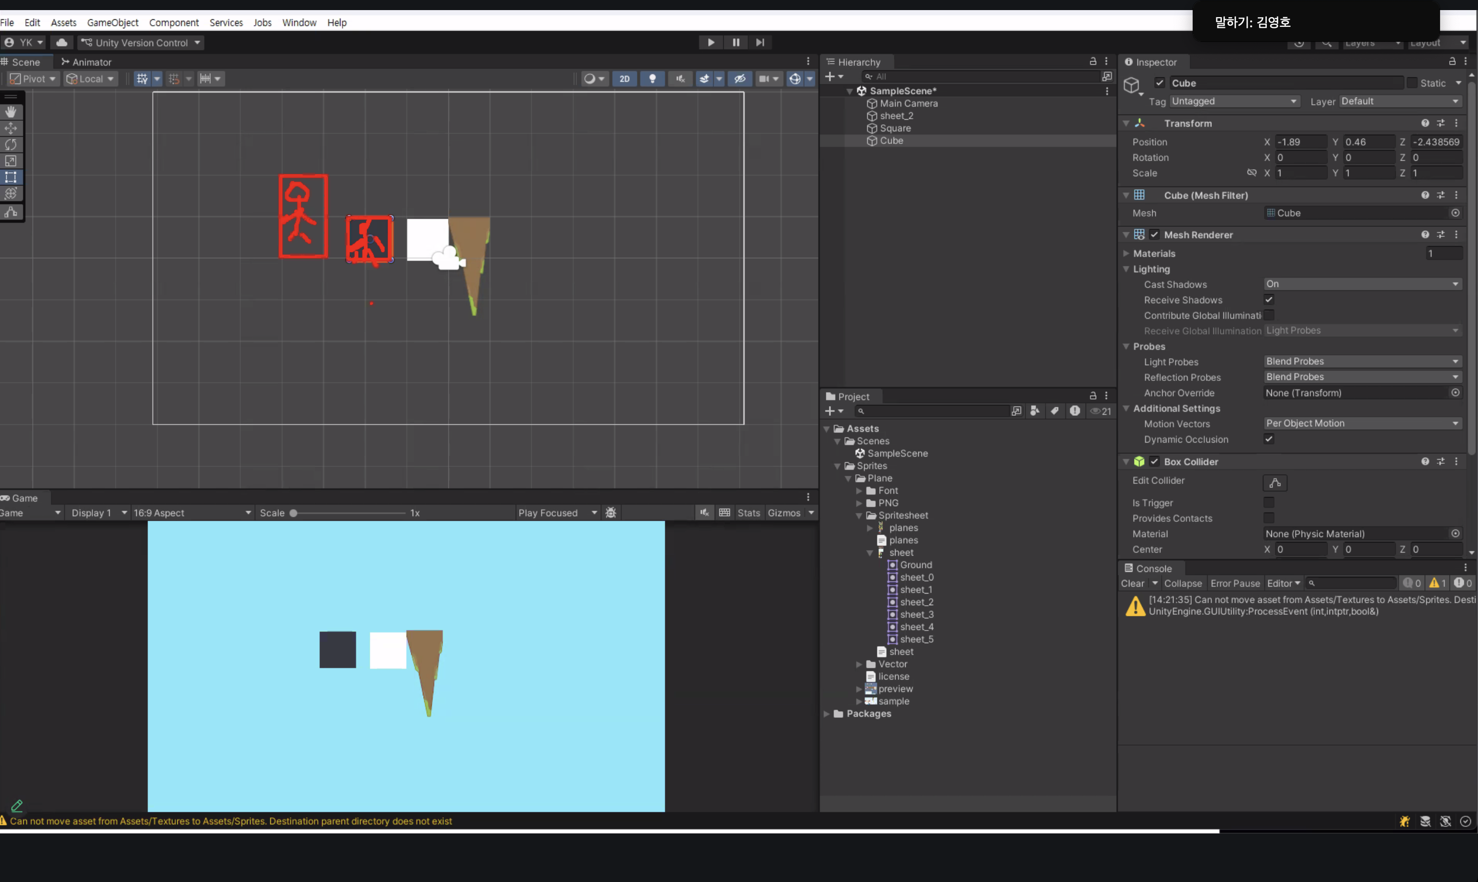Screen dimensions: 1478x882
Task: Open the GameObject menu
Action: [x=112, y=23]
